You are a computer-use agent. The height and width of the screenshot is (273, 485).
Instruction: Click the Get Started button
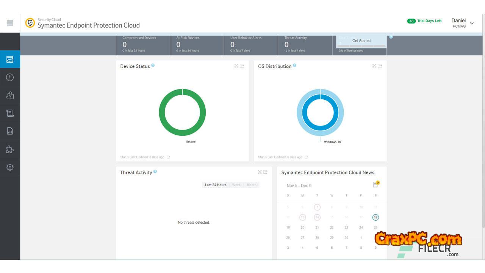[361, 41]
